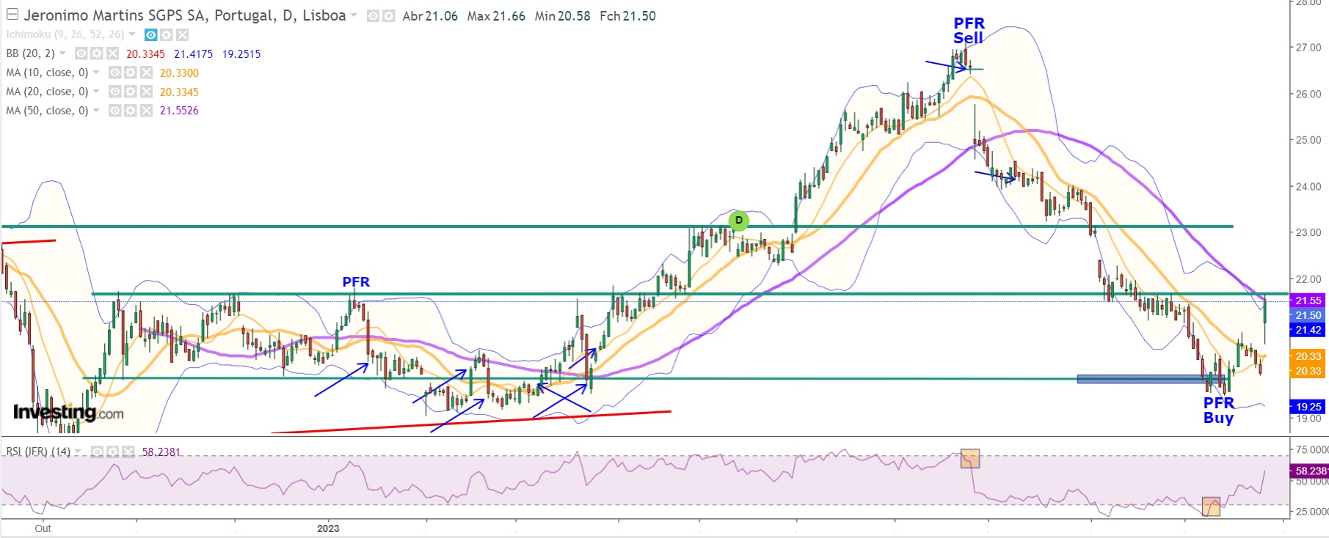Screen dimensions: 1329x538
Task: Expand the MA (10, close, 0) dropdown
Action: pos(96,73)
